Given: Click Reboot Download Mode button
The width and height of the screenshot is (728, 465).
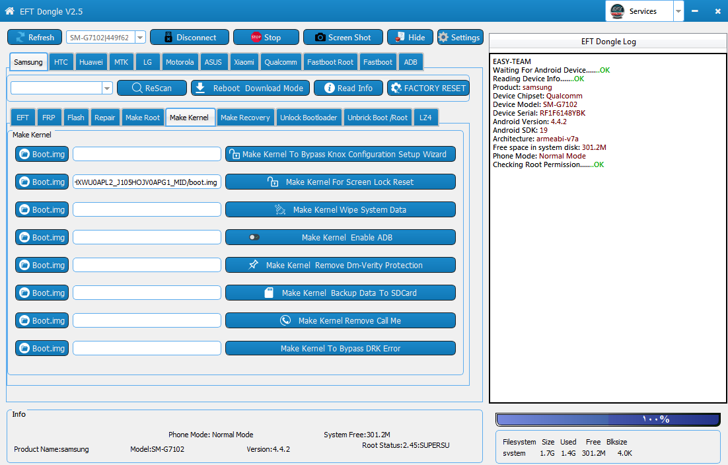Looking at the screenshot, I should (250, 88).
